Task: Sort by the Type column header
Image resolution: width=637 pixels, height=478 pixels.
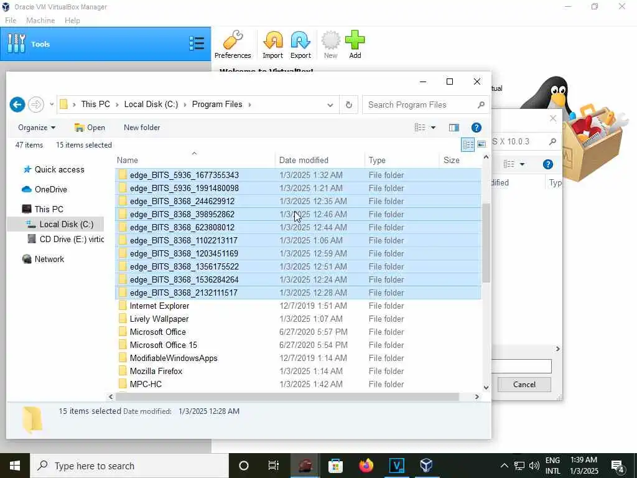Action: tap(402, 160)
